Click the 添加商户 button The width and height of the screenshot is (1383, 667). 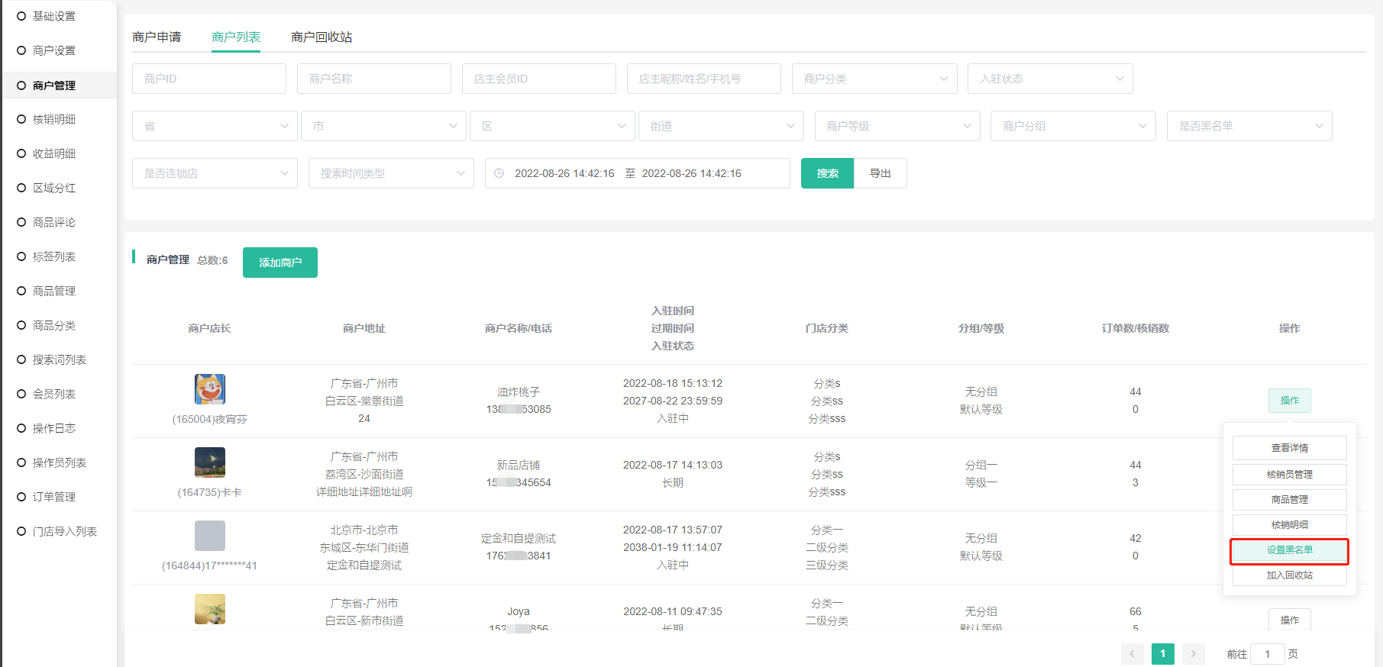tap(280, 263)
